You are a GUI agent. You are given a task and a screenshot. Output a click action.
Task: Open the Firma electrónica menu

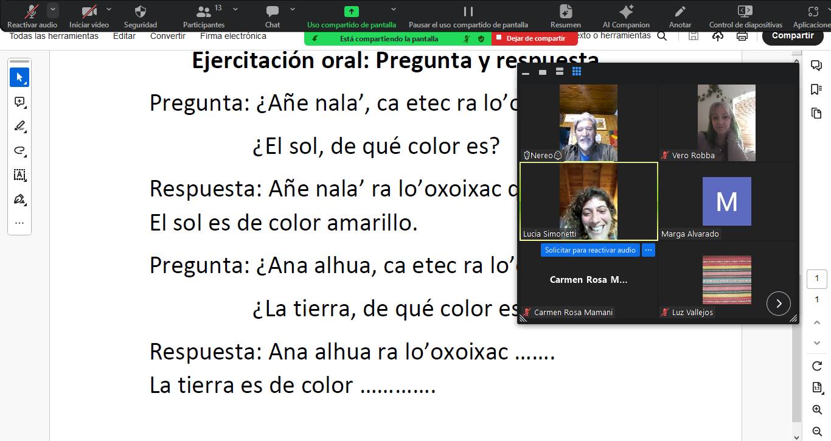click(x=233, y=36)
